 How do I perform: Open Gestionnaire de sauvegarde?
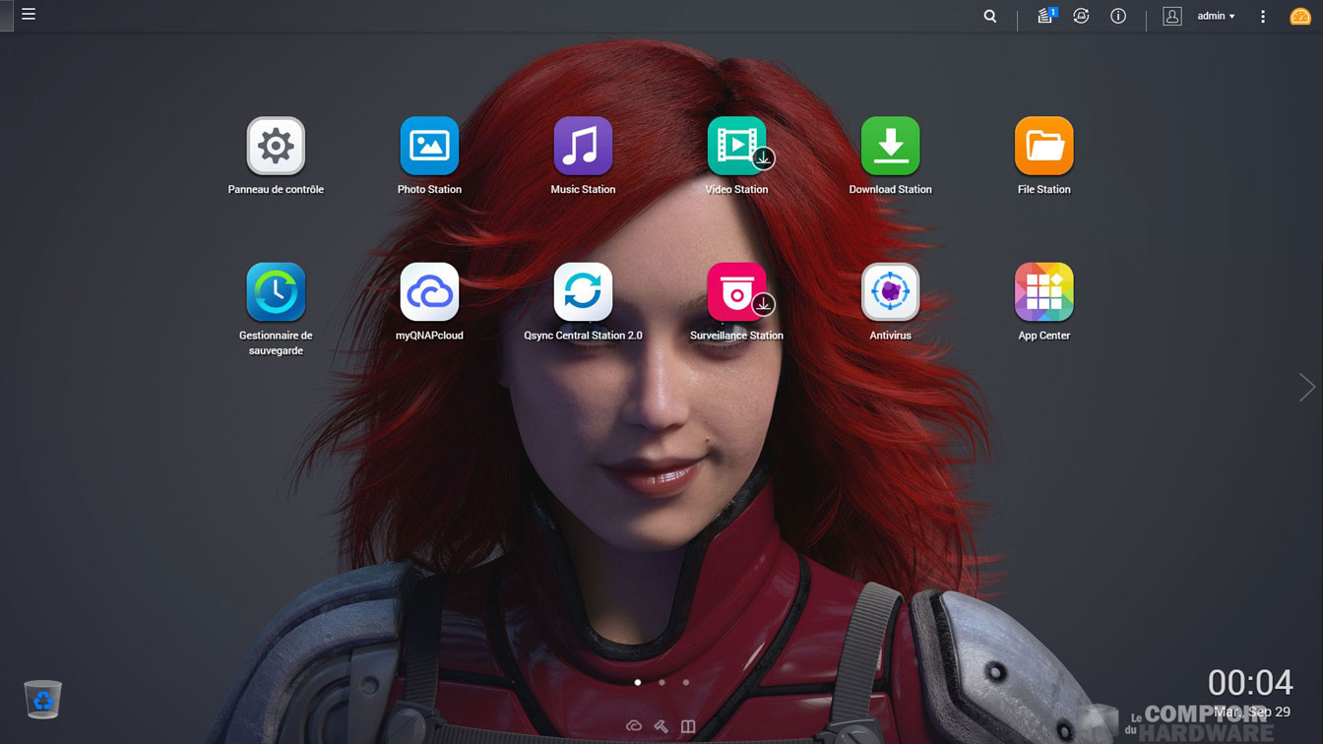pyautogui.click(x=276, y=292)
